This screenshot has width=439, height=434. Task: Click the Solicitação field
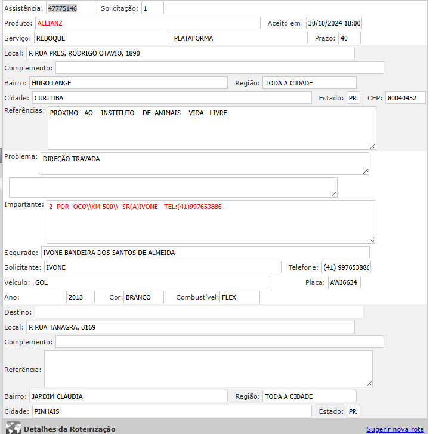[x=152, y=8]
